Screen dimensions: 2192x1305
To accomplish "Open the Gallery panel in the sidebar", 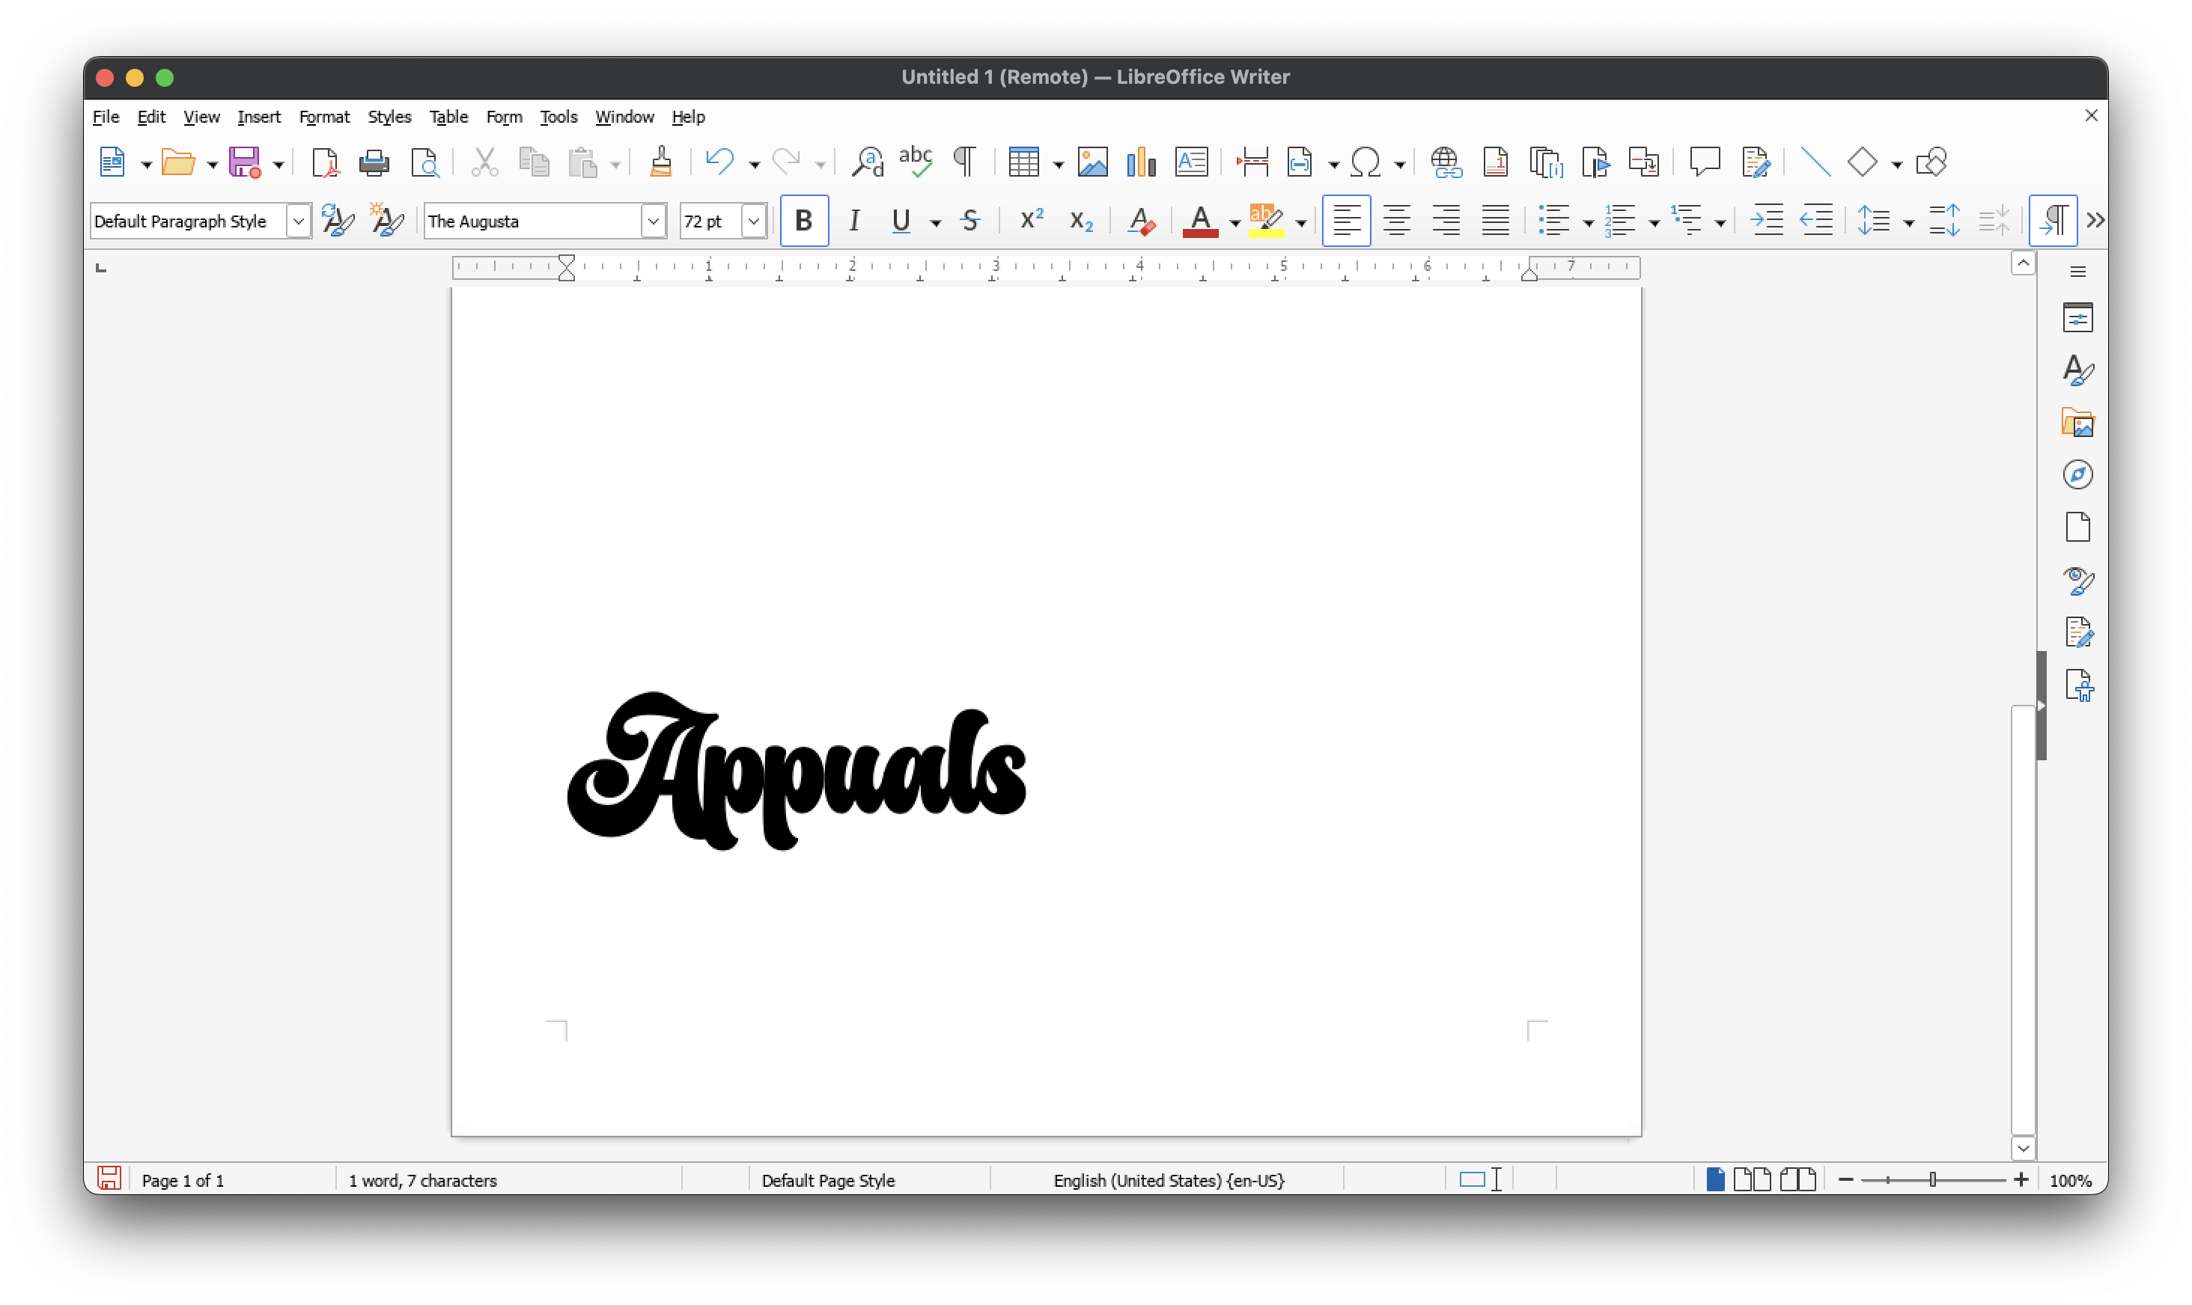I will [2078, 422].
